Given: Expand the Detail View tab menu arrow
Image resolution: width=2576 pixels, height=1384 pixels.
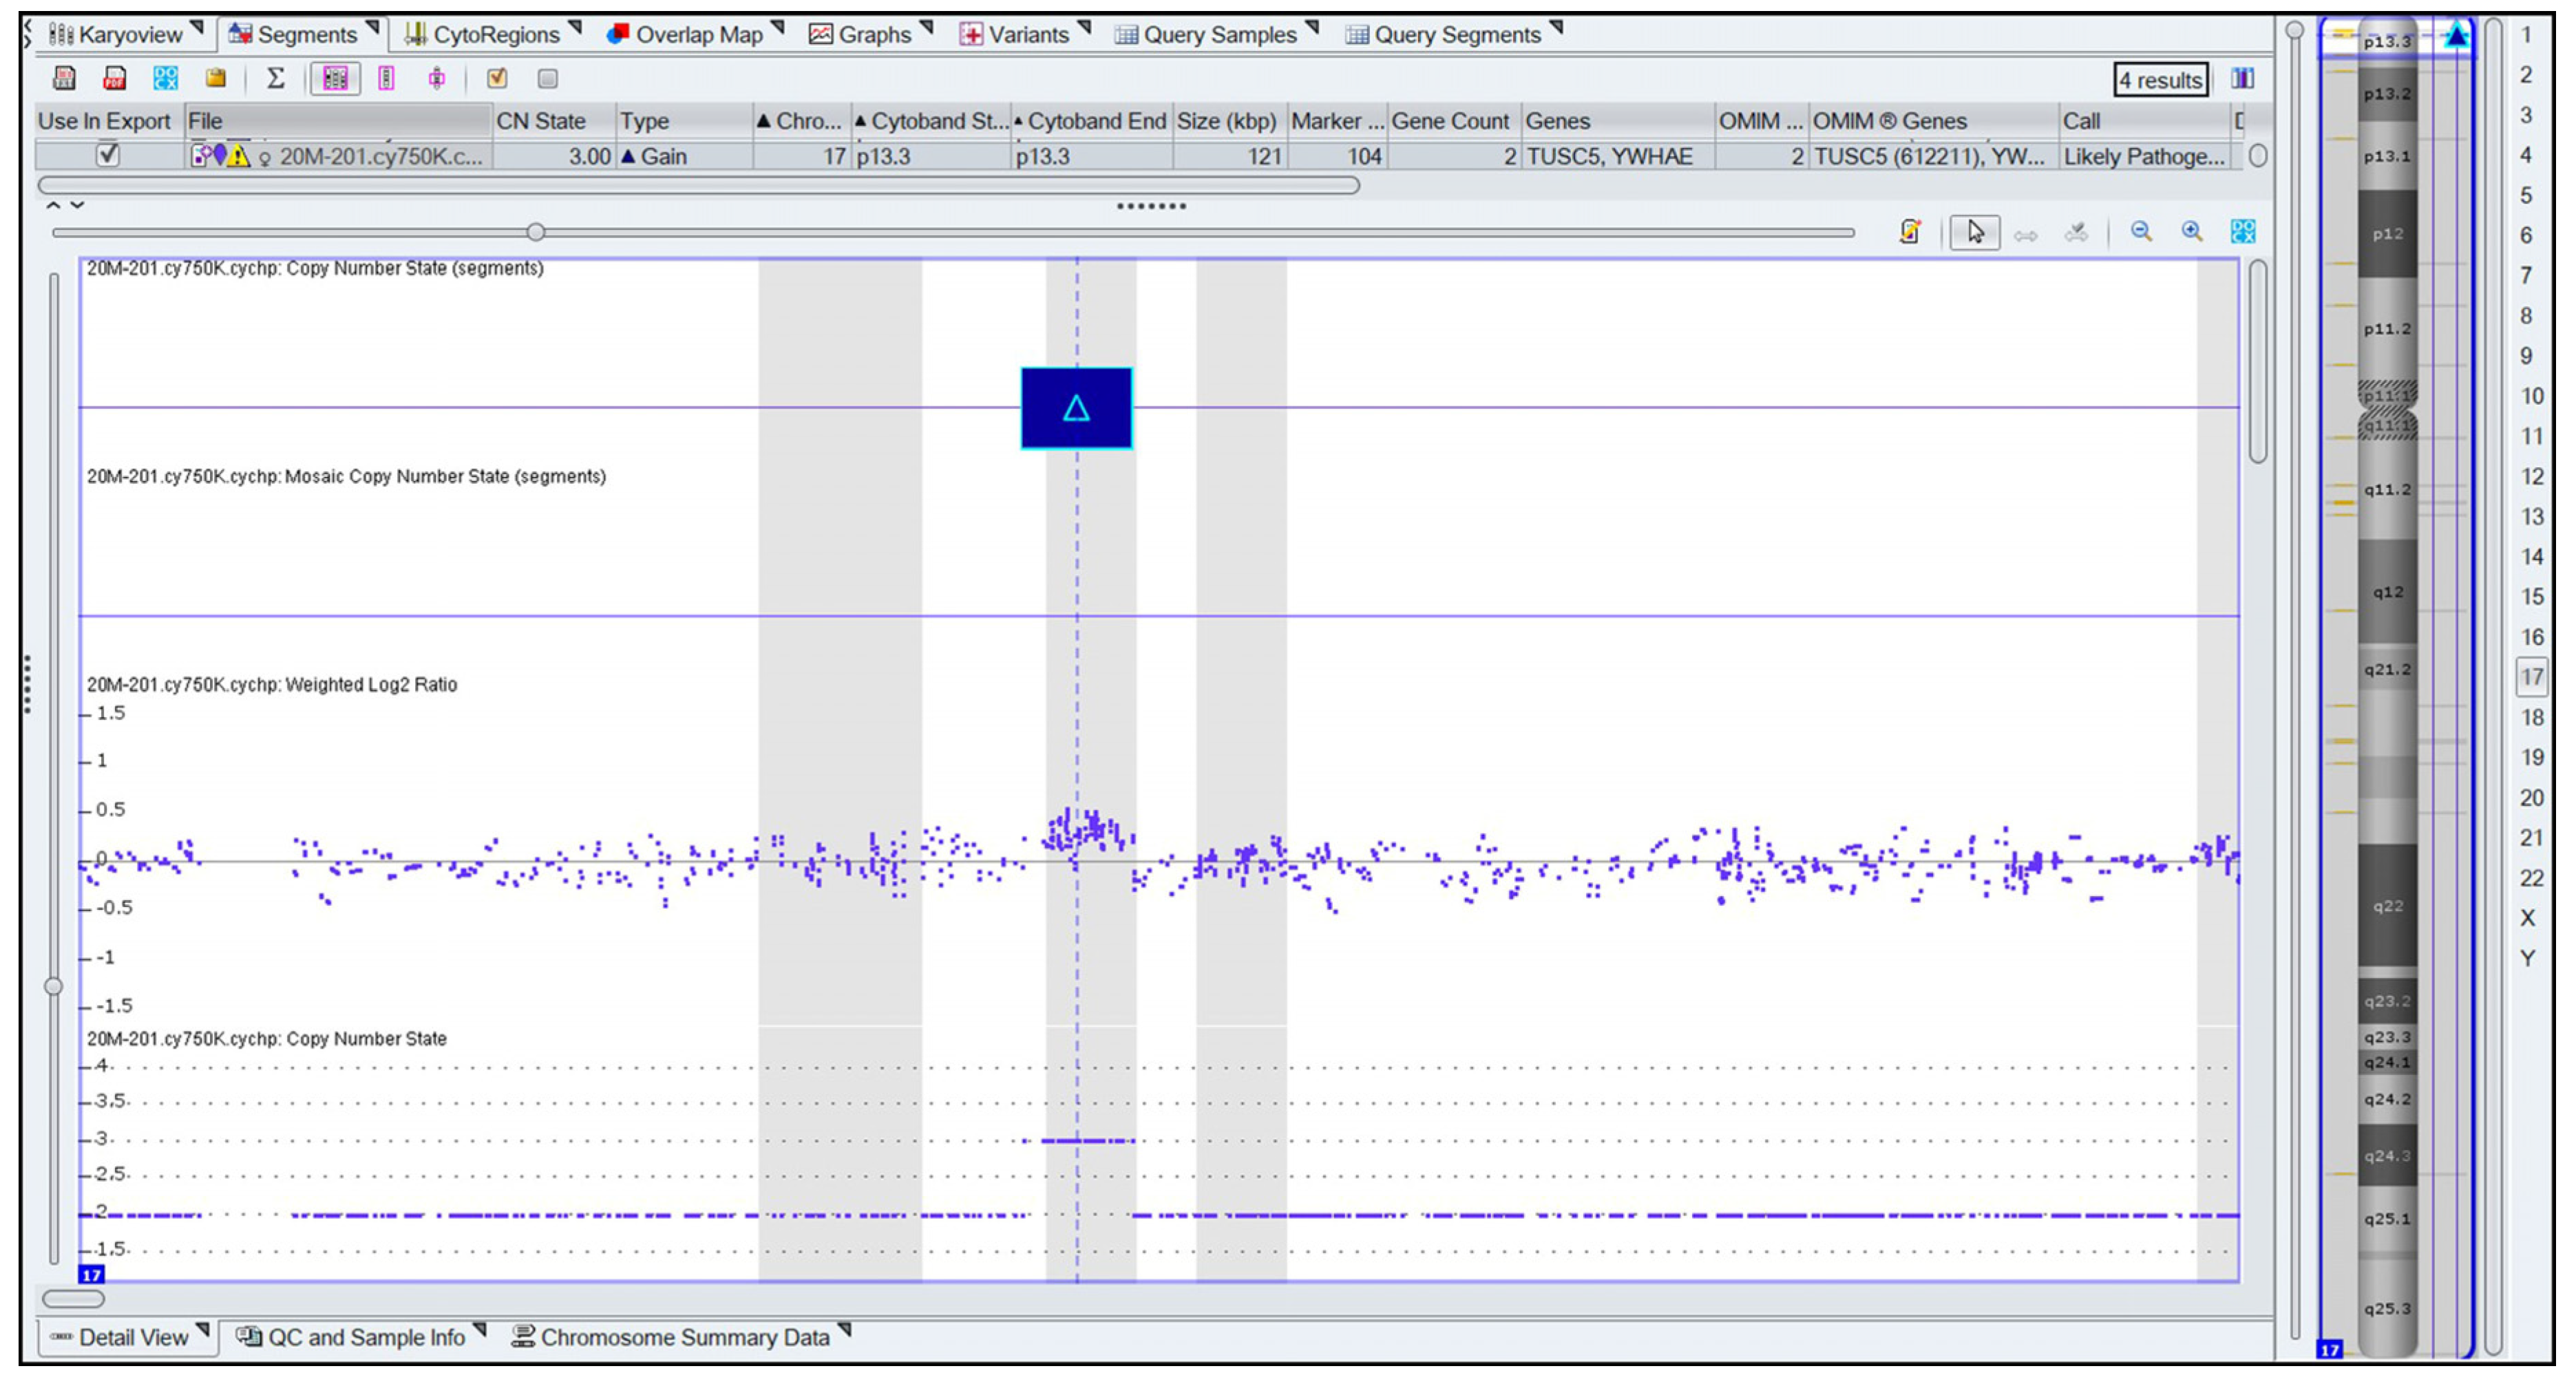Looking at the screenshot, I should [203, 1330].
